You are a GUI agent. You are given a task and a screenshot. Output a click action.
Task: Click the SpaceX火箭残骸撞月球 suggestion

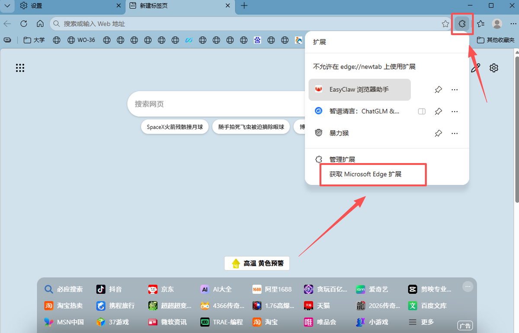click(x=175, y=127)
